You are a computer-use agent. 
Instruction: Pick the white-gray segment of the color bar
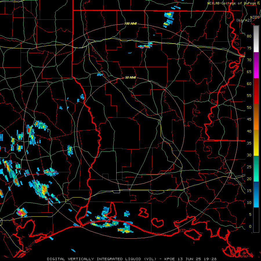[256, 39]
